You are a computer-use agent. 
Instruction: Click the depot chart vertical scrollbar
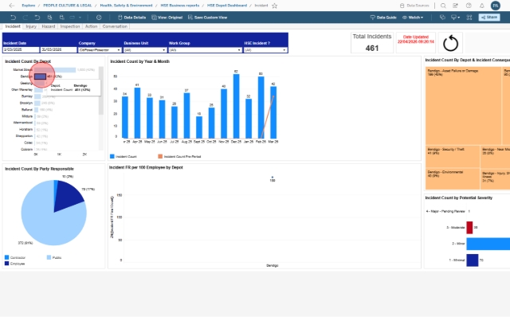click(x=101, y=91)
